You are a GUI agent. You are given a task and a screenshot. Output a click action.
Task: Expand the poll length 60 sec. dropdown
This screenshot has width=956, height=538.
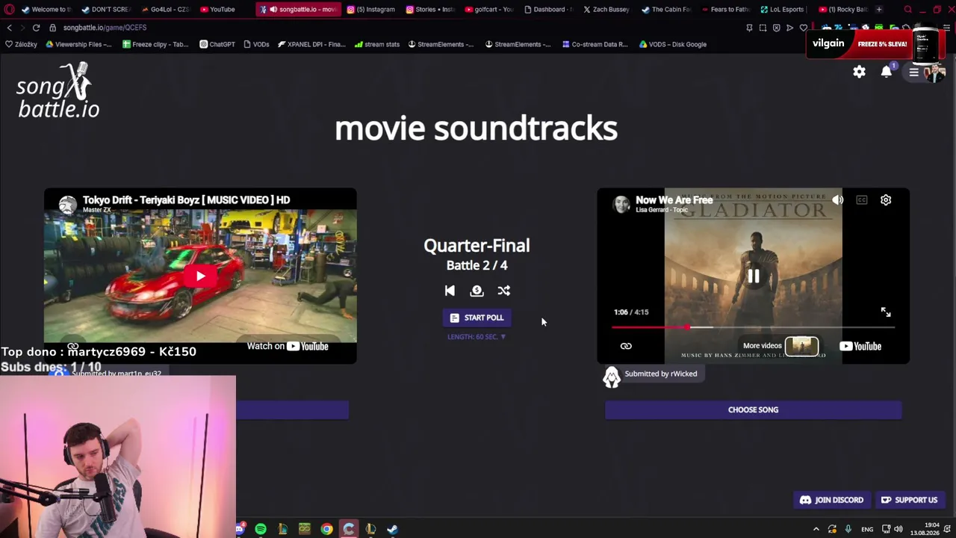point(477,337)
